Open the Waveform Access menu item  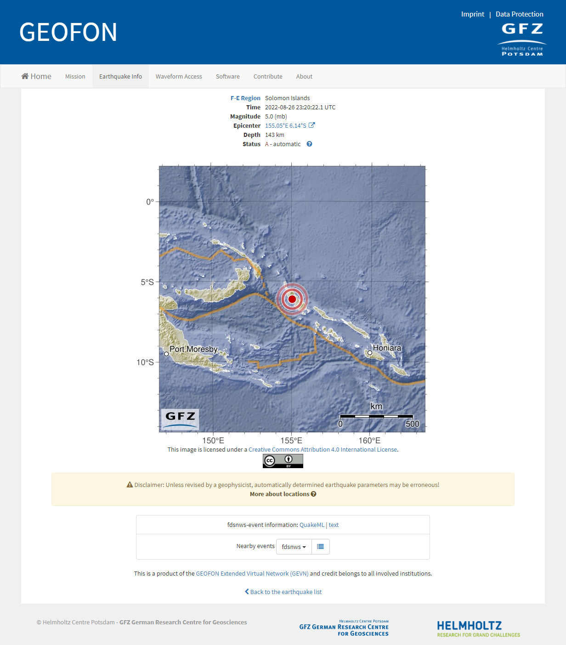(179, 76)
